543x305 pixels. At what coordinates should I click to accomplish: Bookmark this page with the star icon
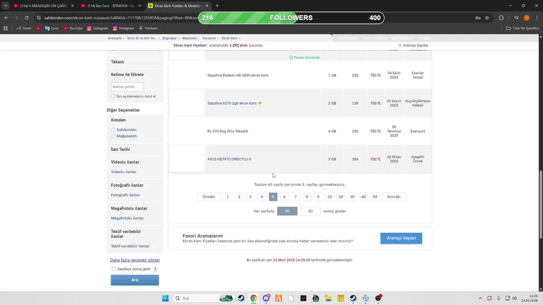coord(487,18)
